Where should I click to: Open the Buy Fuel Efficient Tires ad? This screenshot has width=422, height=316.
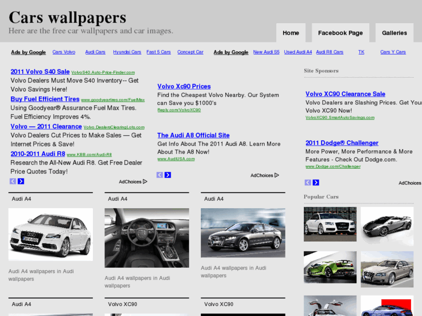click(45, 99)
